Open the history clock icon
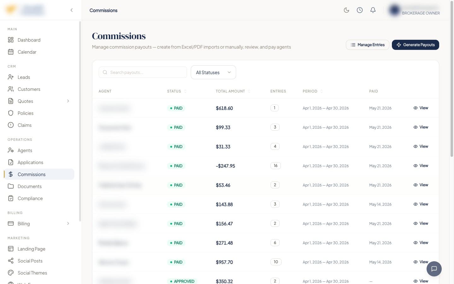 [360, 10]
